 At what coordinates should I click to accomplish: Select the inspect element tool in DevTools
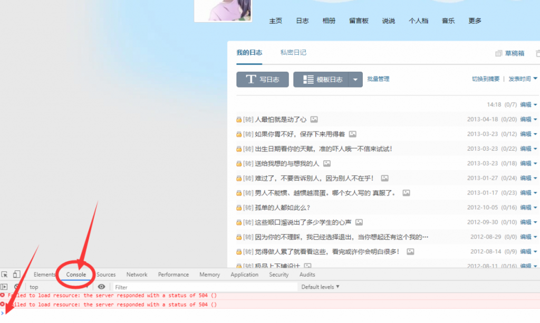pyautogui.click(x=5, y=274)
